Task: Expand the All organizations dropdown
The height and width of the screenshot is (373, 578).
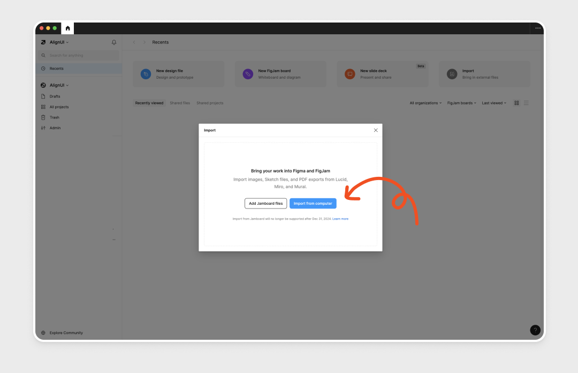Action: [x=425, y=103]
